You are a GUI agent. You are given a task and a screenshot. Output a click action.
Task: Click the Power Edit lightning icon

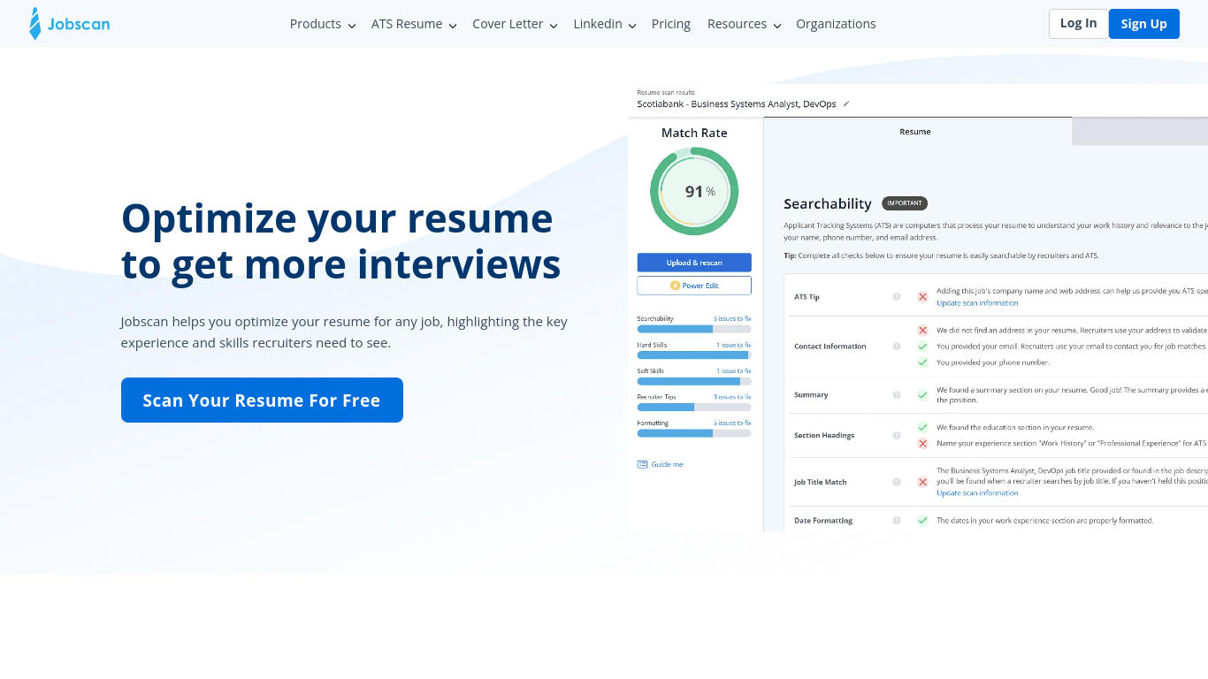[675, 286]
